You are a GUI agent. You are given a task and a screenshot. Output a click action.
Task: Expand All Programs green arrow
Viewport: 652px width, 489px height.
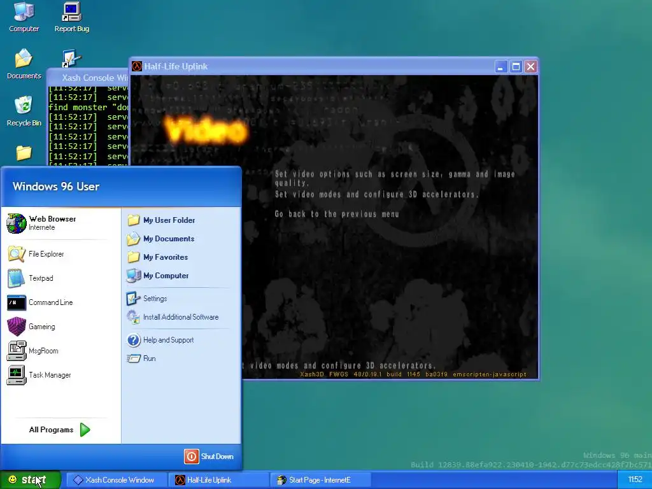(85, 430)
